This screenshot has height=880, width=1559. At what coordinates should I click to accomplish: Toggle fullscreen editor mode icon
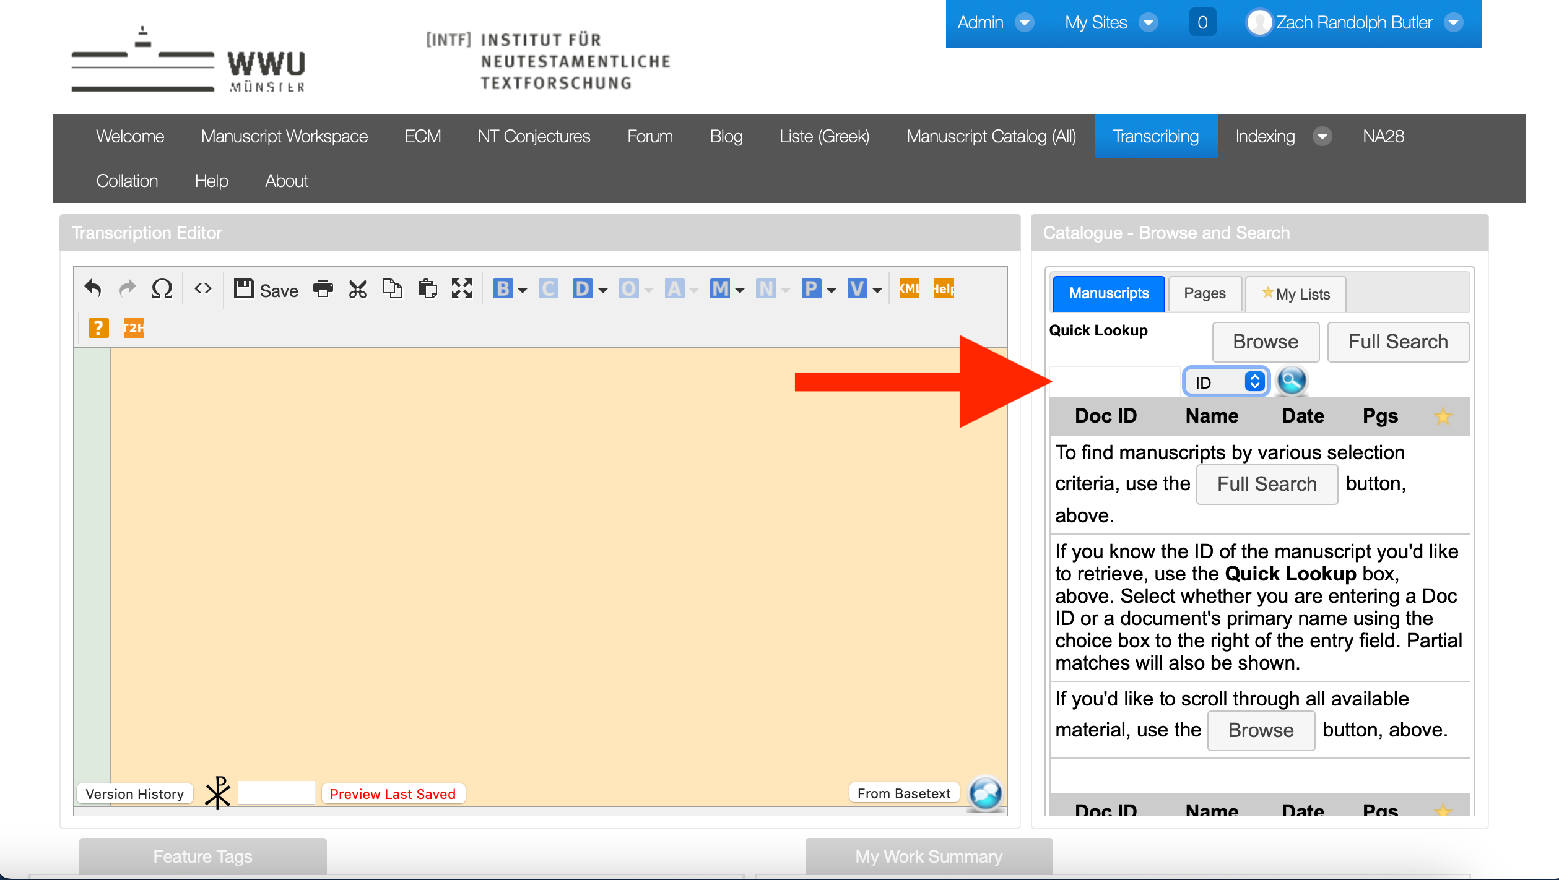[461, 288]
